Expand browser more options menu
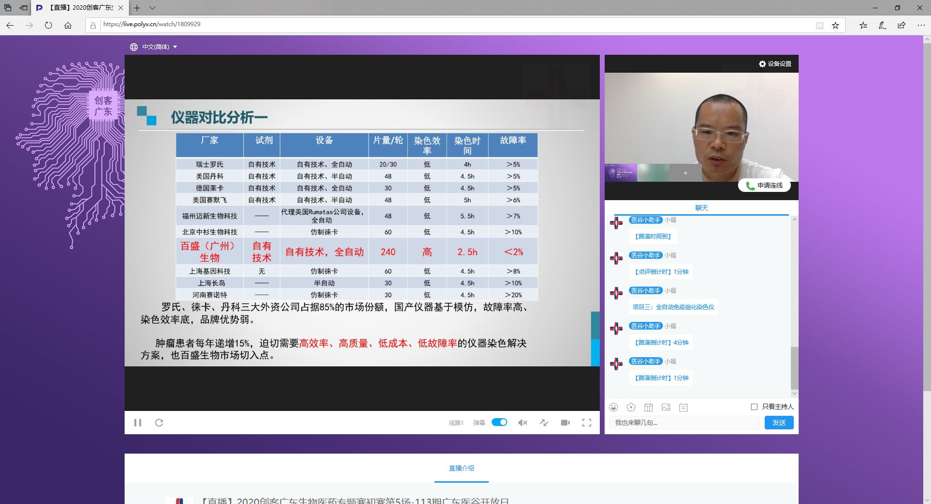The image size is (931, 504). 920,25
